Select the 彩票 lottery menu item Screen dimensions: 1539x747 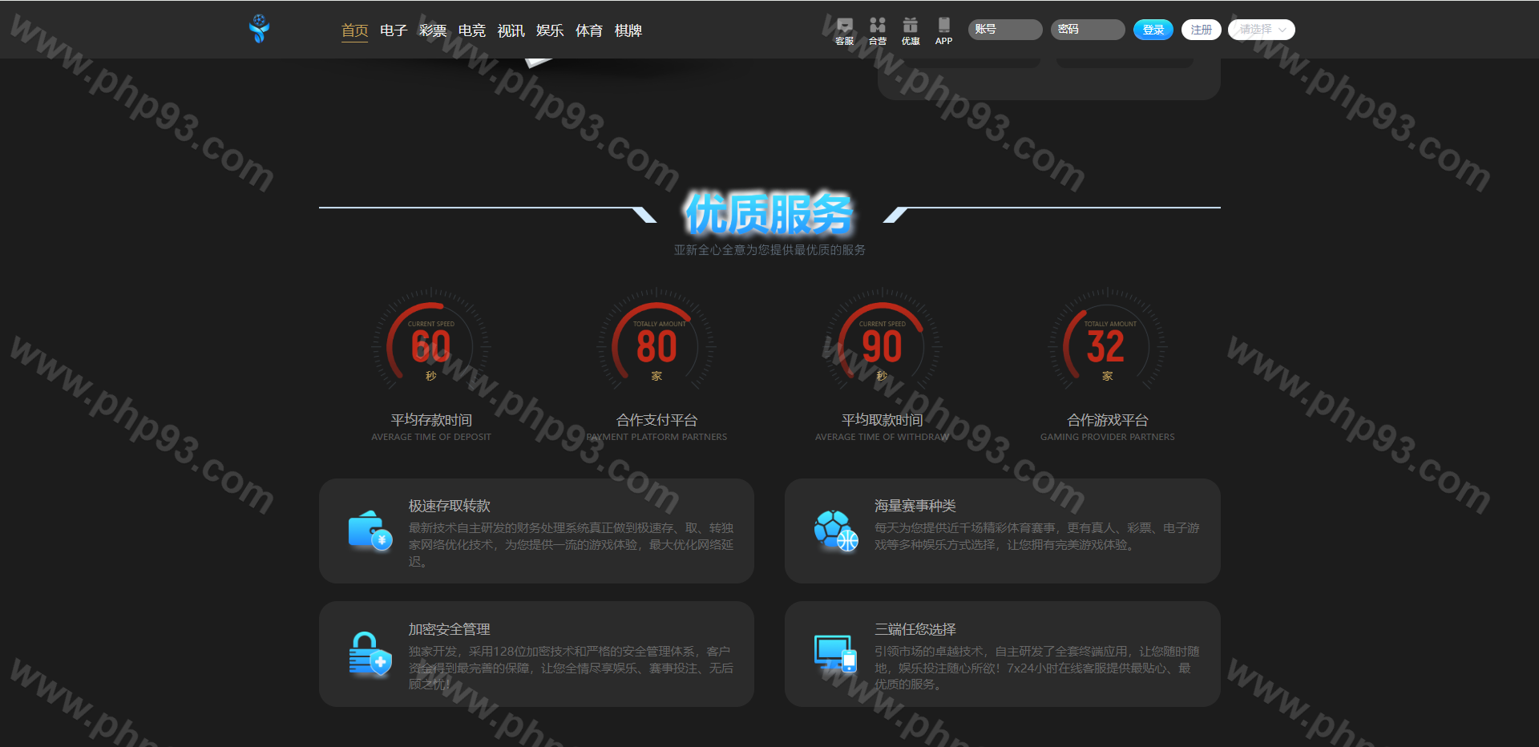(x=433, y=30)
